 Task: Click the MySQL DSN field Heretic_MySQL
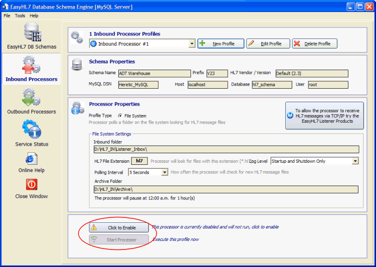click(x=138, y=85)
